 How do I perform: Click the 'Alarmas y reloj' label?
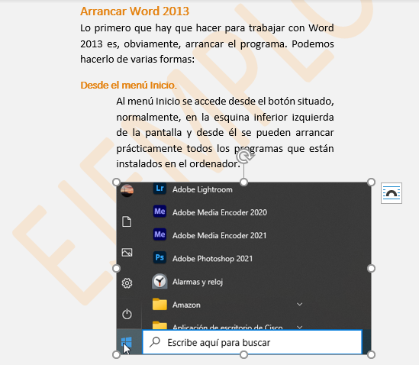[x=198, y=282]
